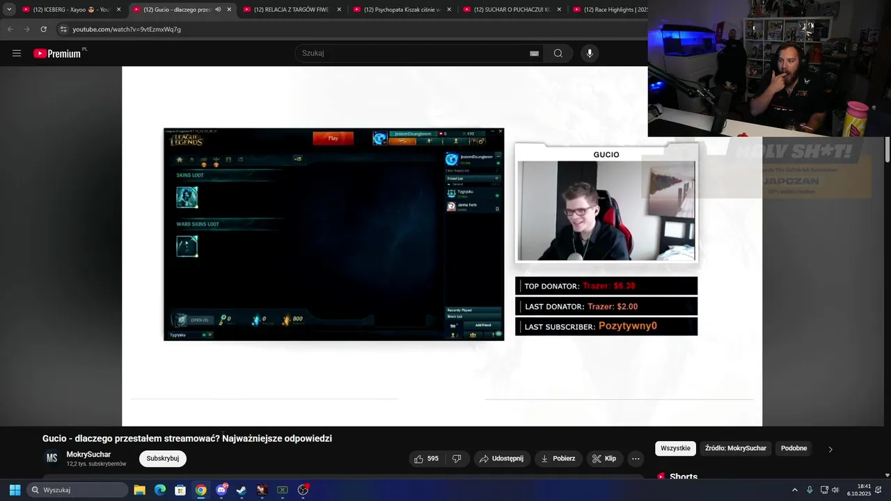Open the YouTube guide hamburger menu
Viewport: 891px width, 501px height.
[17, 54]
